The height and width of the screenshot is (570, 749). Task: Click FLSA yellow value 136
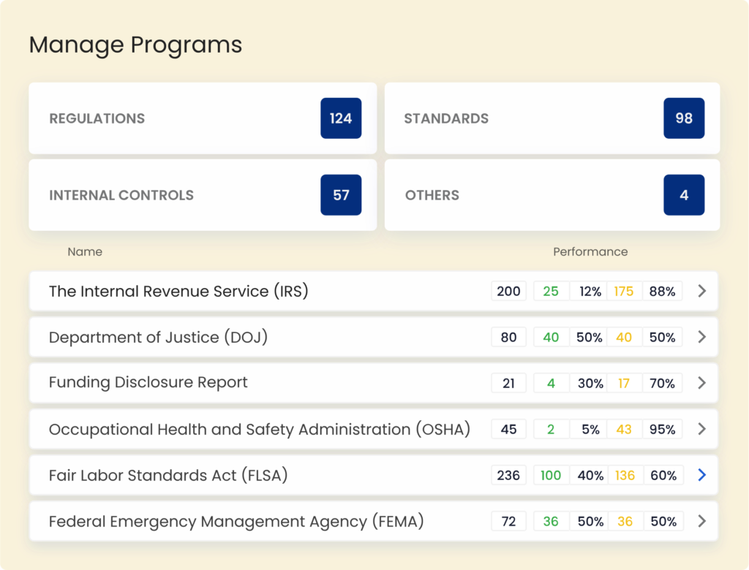[625, 475]
